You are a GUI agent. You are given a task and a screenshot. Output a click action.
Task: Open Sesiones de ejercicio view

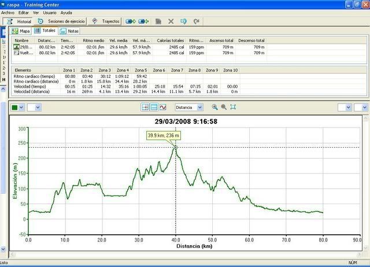coord(60,21)
